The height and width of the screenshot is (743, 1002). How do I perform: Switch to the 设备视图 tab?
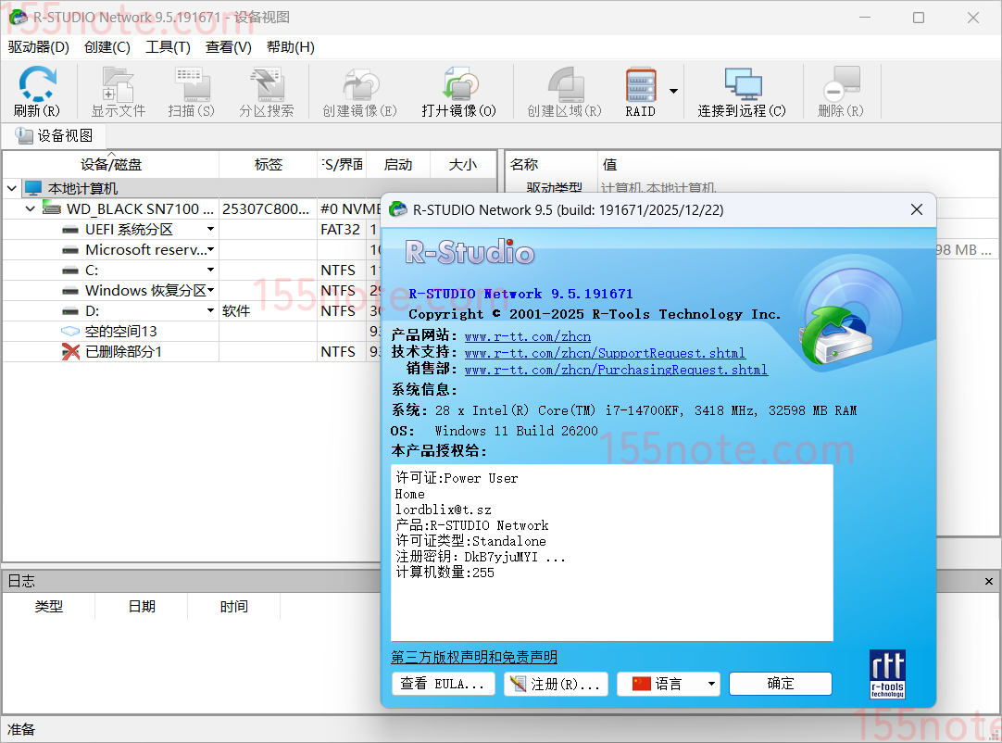pyautogui.click(x=55, y=136)
